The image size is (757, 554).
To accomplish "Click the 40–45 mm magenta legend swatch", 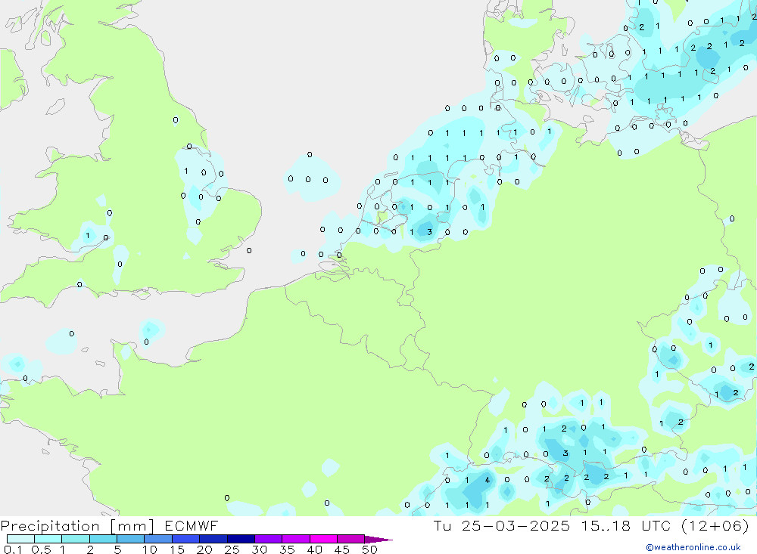I will click(323, 539).
